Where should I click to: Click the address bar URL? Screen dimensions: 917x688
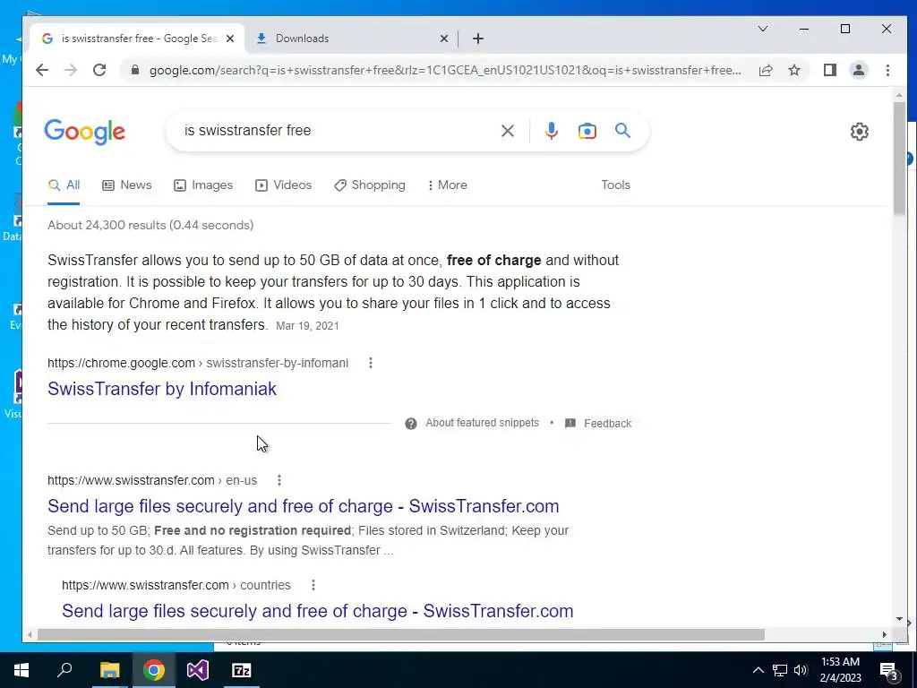coord(444,70)
